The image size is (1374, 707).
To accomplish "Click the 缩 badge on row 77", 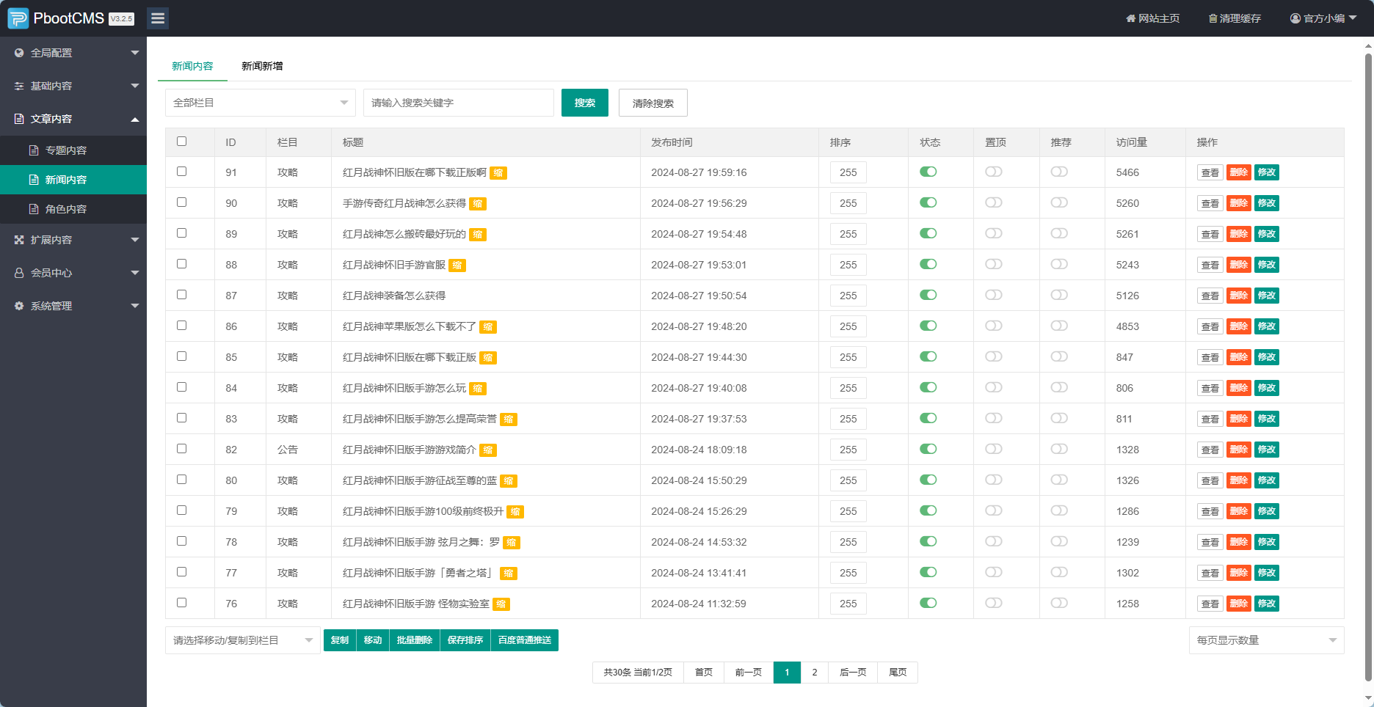I will [509, 574].
